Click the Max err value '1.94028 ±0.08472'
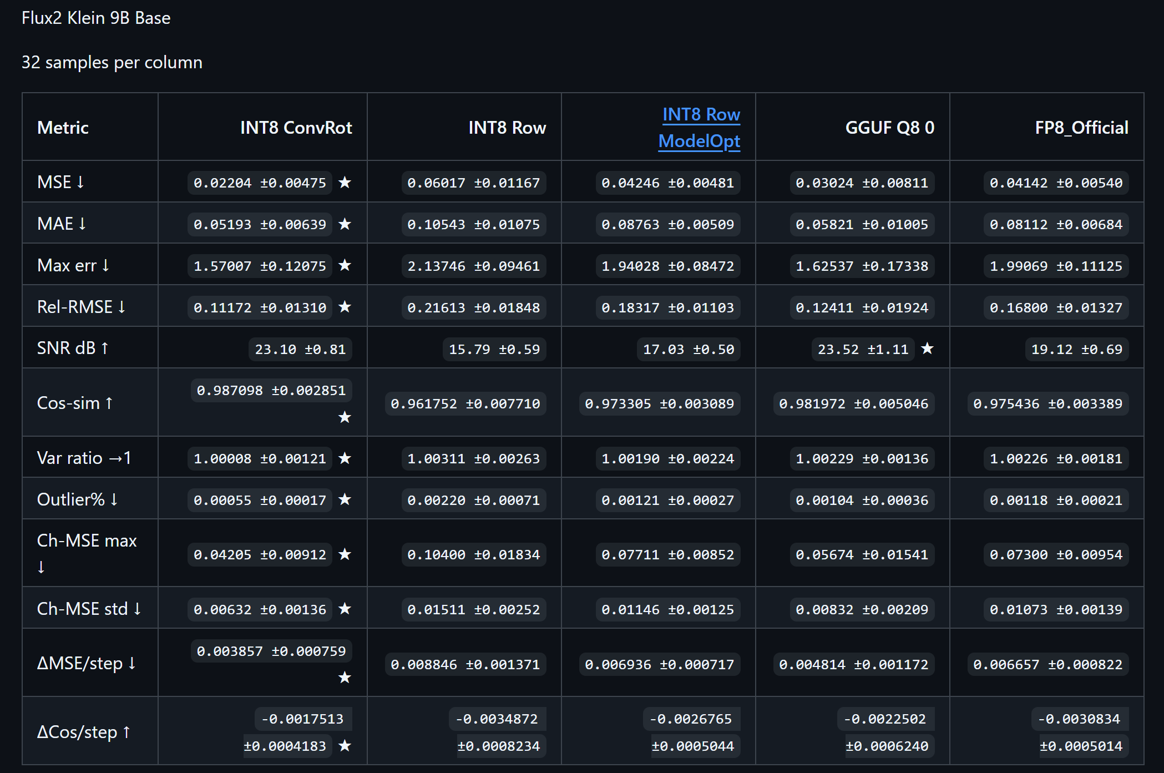The image size is (1164, 773). coord(667,266)
